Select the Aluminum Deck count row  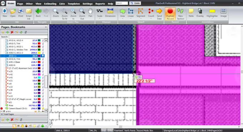coord(23,68)
